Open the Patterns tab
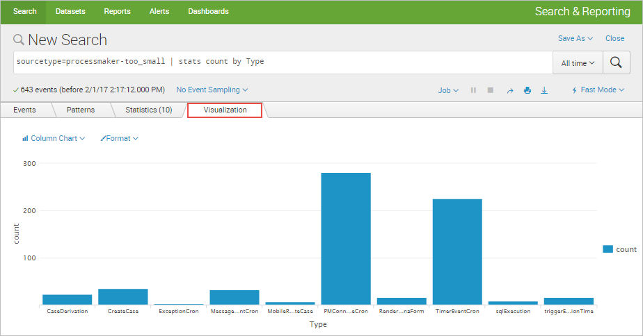The image size is (643, 336). [81, 110]
